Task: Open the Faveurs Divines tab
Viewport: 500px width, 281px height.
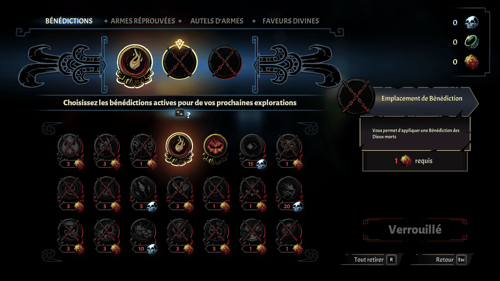Action: pos(291,21)
